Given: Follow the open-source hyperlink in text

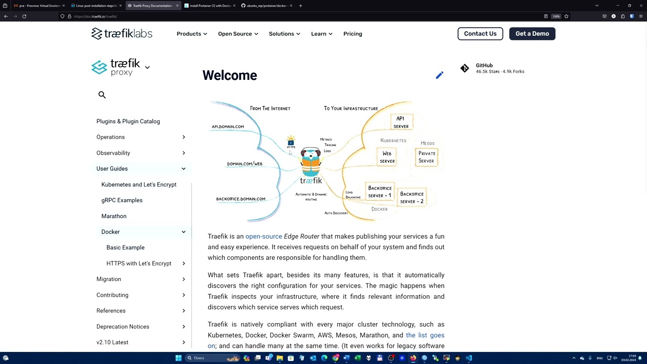Looking at the screenshot, I should pyautogui.click(x=264, y=237).
